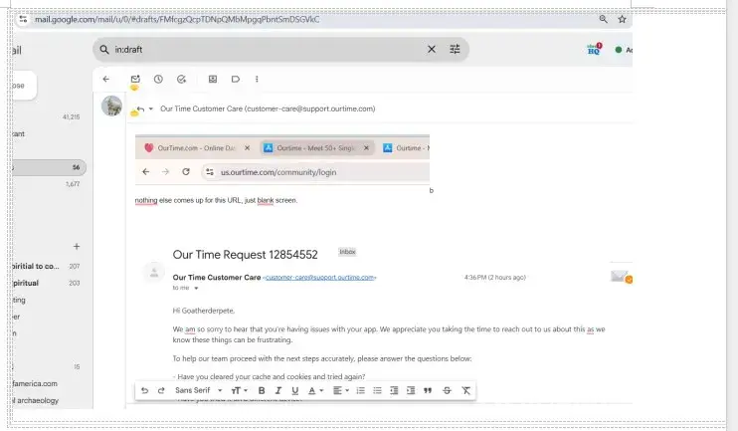The height and width of the screenshot is (431, 738).
Task: Open the more options three-dot menu
Action: pos(257,80)
